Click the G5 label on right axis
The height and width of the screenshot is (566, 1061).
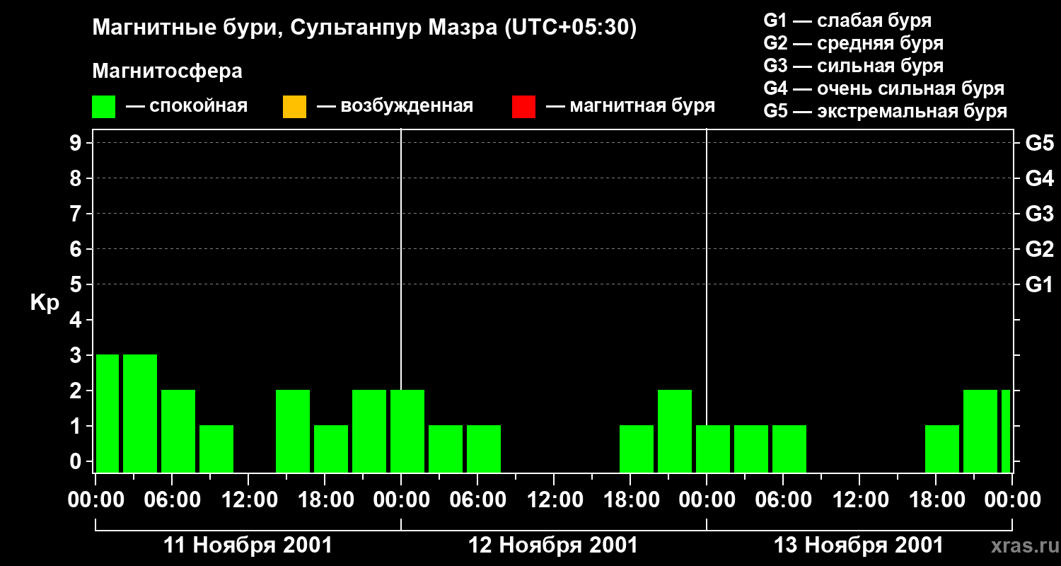click(x=1039, y=144)
